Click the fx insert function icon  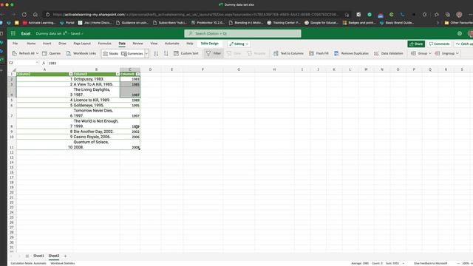[x=44, y=63]
